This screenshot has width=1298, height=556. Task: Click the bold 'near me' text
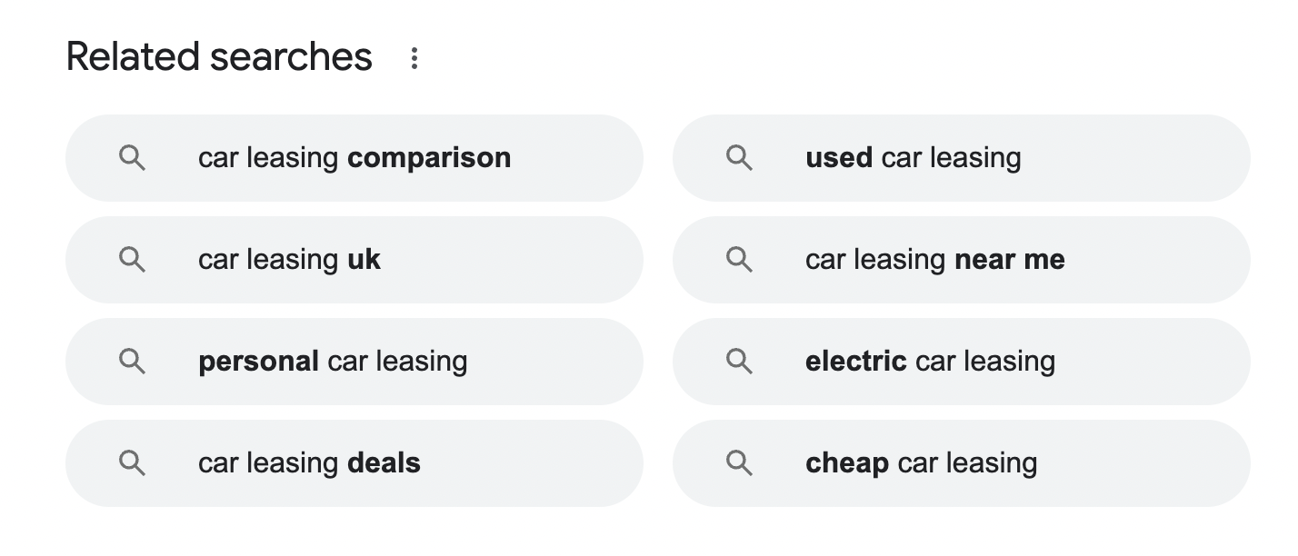click(1009, 260)
